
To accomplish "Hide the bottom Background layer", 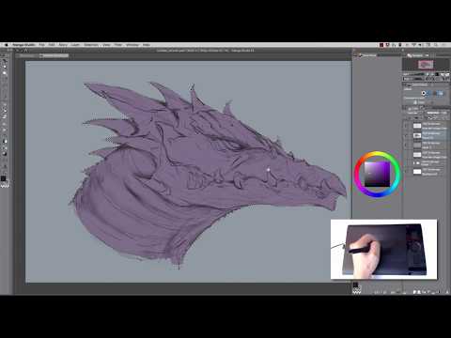I will 406,172.
